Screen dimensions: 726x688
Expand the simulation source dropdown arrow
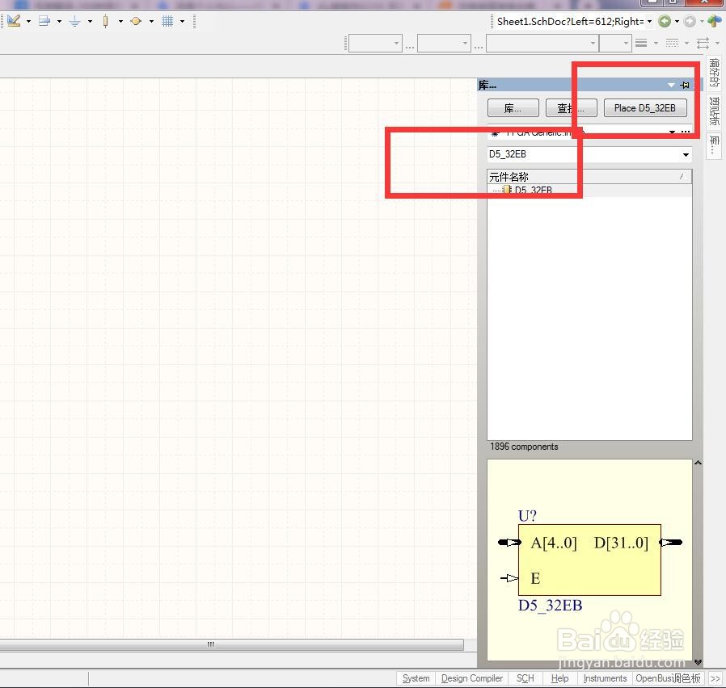pos(151,21)
